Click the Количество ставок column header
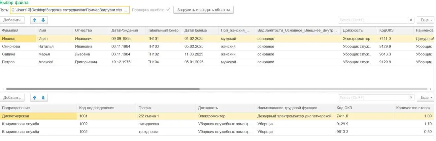The height and width of the screenshot is (141, 436). point(414,108)
